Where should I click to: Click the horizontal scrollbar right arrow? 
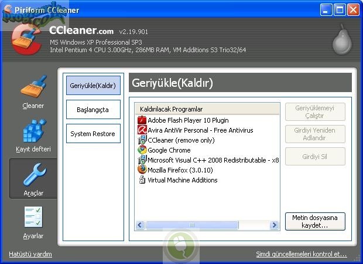275,225
